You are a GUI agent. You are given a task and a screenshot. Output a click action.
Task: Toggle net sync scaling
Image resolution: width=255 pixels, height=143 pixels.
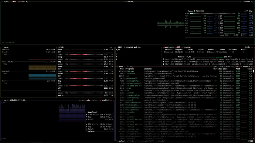[82, 100]
